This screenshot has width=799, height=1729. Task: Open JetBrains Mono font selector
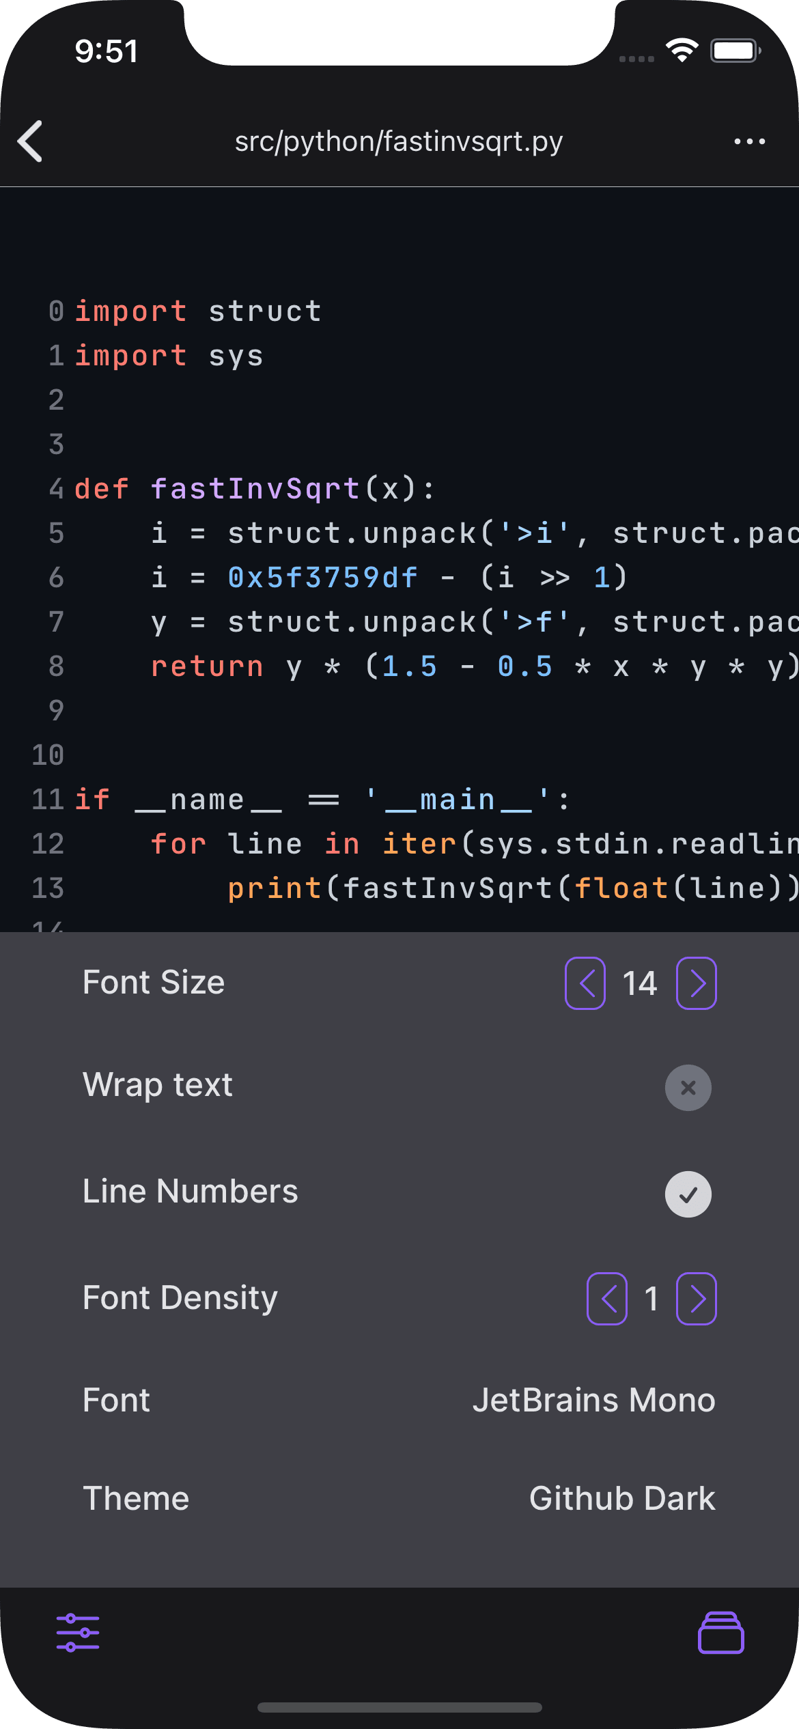(x=593, y=1401)
